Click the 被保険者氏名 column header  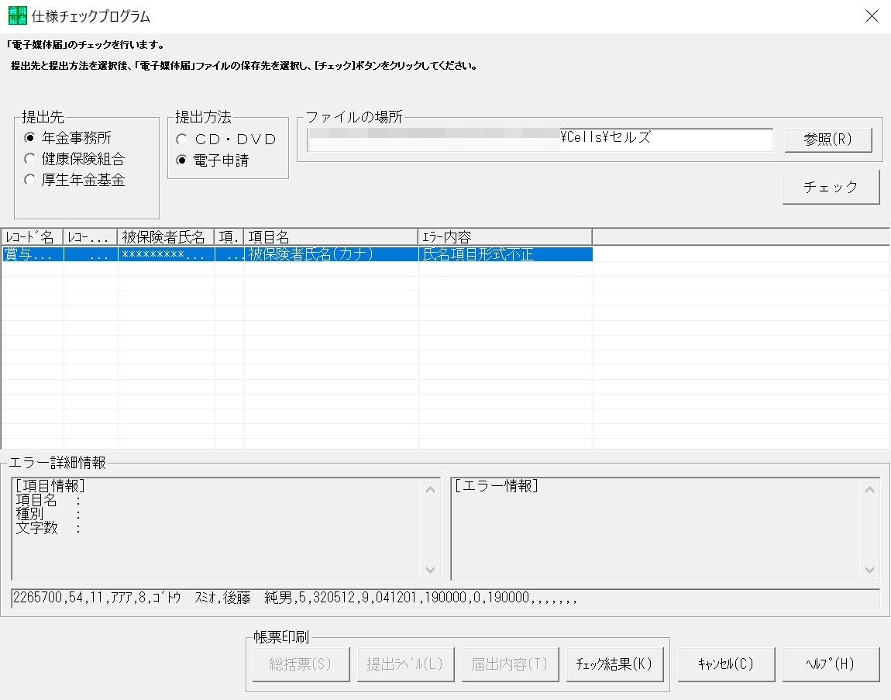click(x=165, y=236)
